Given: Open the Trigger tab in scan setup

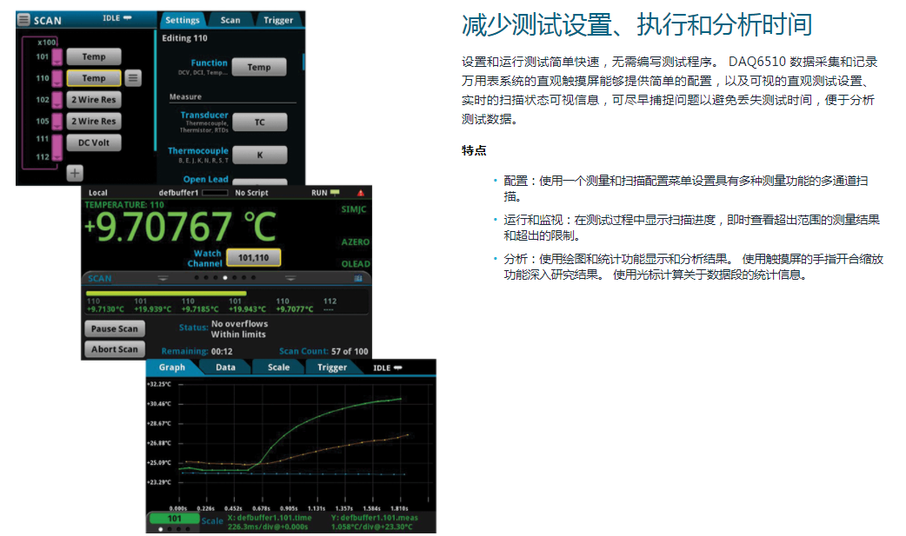Looking at the screenshot, I should pos(278,20).
